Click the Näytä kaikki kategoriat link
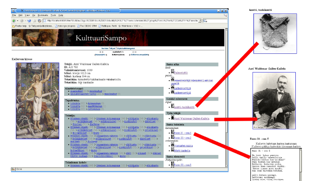The height and width of the screenshot is (181, 315). pos(126,48)
